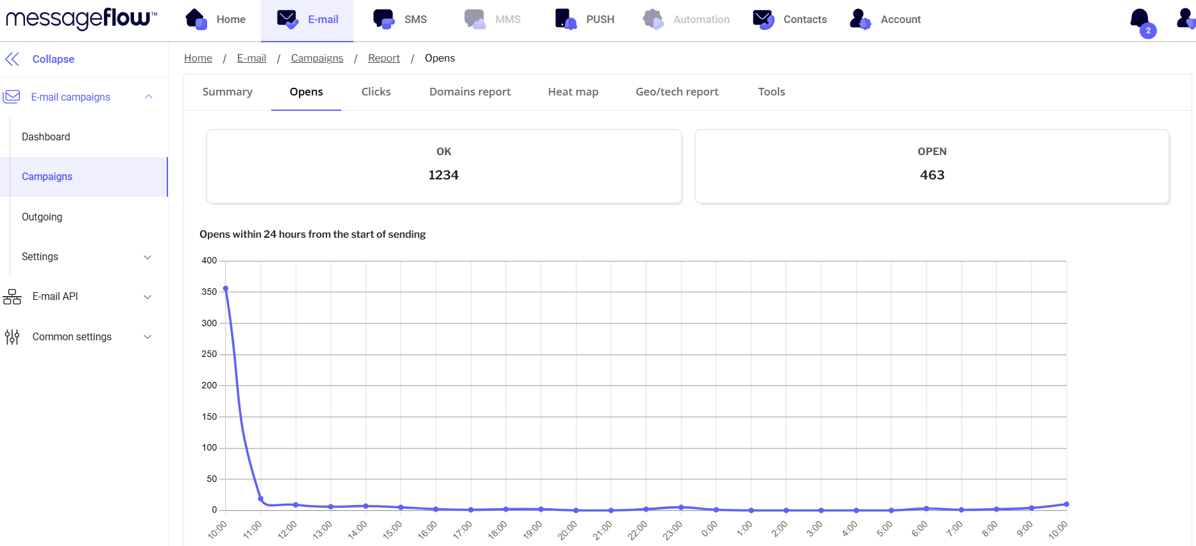Open the Heat map tab
The height and width of the screenshot is (546, 1196).
[573, 92]
